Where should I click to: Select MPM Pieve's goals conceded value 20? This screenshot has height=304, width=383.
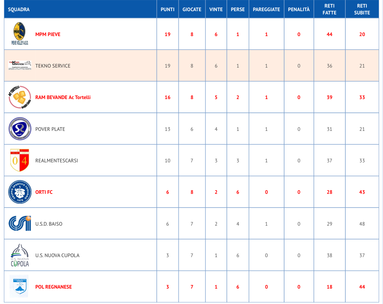coord(362,34)
